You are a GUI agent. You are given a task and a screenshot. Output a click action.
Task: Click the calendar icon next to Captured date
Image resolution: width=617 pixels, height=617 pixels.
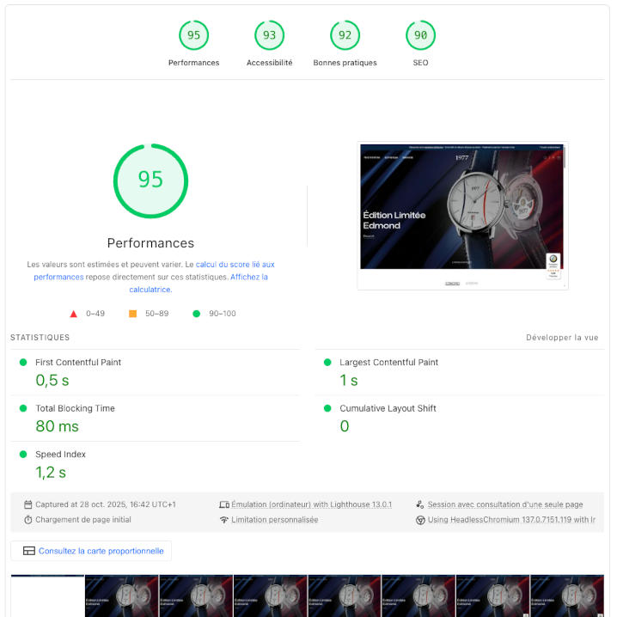click(x=28, y=504)
